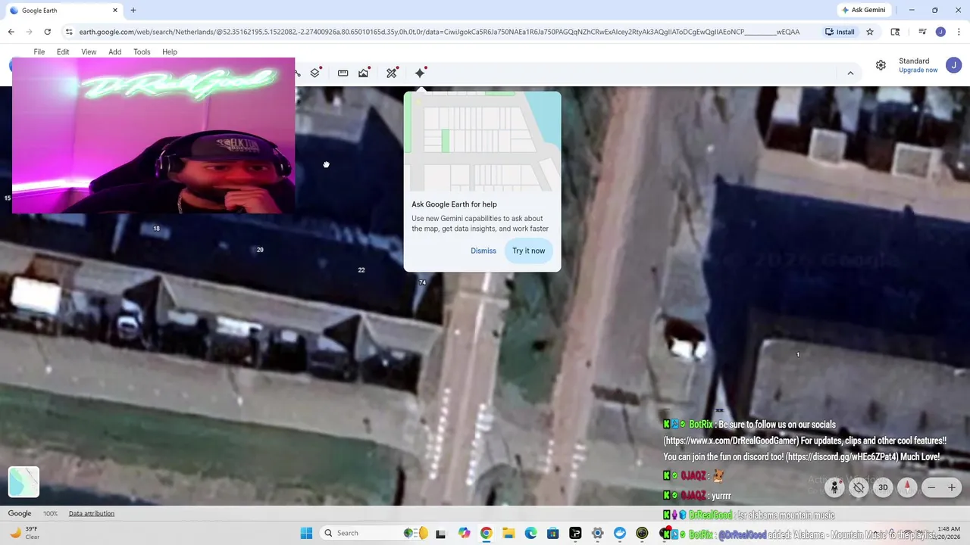Open Task View on taskbar
This screenshot has width=970, height=545.
click(x=440, y=533)
